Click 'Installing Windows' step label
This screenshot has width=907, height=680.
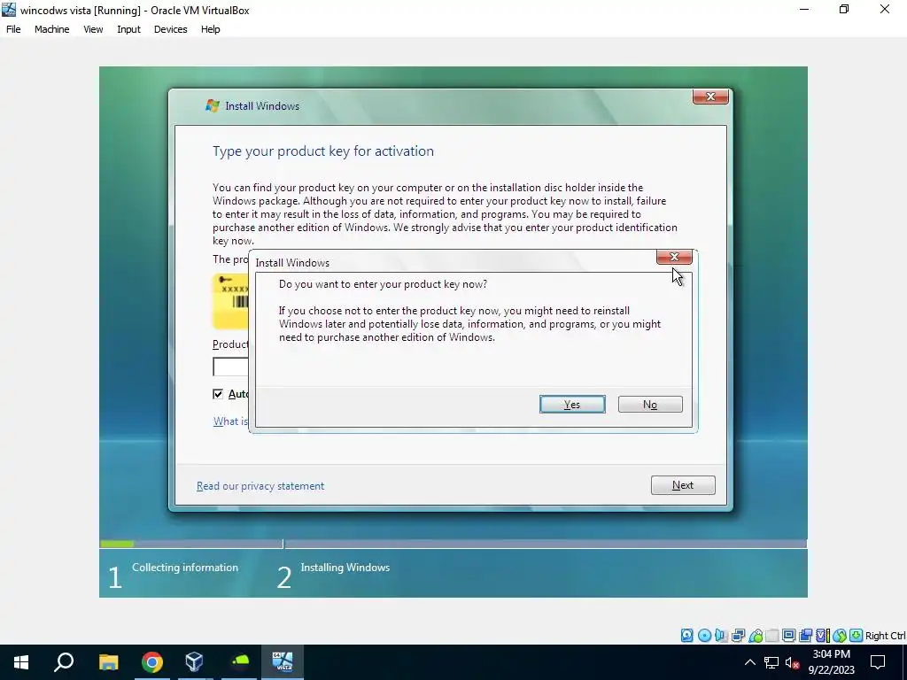[345, 568]
